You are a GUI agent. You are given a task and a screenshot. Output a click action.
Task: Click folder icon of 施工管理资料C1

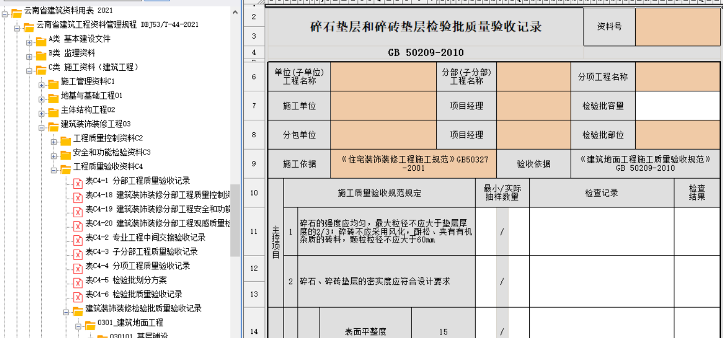coord(53,84)
